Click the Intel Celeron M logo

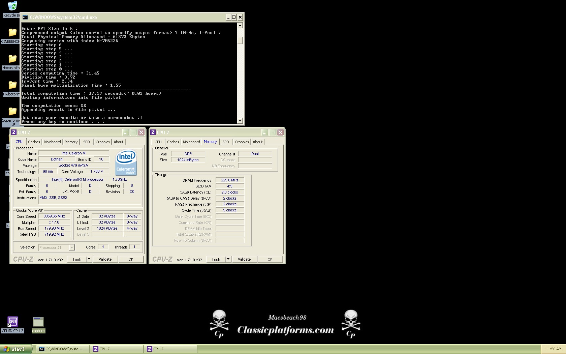[126, 163]
